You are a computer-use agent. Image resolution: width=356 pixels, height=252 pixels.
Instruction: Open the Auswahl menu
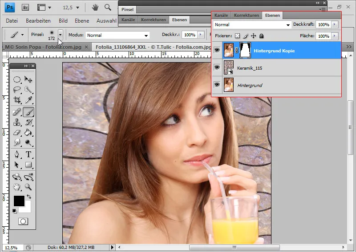click(x=106, y=20)
